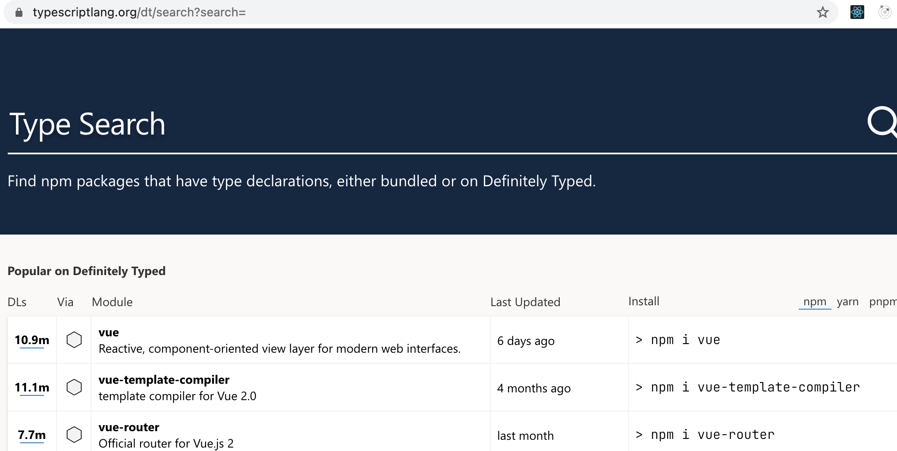Click the 7.7m downloads link

32,435
